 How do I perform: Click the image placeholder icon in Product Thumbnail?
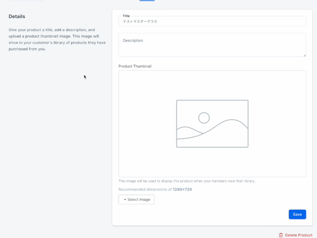click(212, 124)
